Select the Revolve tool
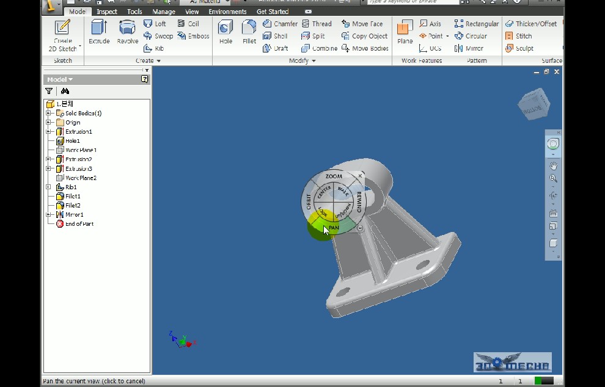 (x=127, y=32)
